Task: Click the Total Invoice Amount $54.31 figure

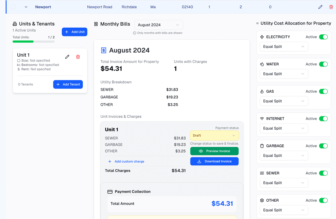Action: pos(111,69)
